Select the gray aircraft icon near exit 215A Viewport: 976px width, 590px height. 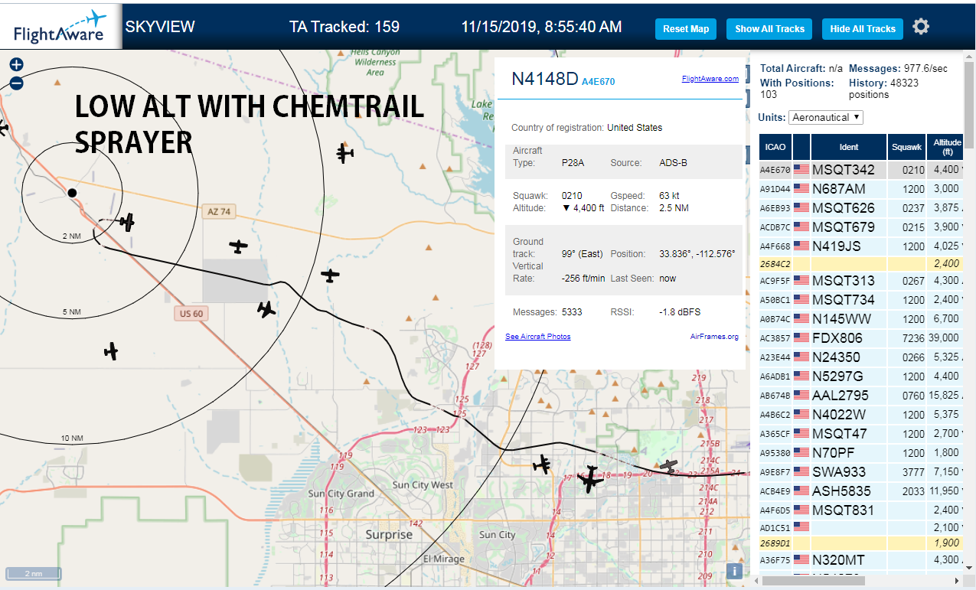[669, 465]
